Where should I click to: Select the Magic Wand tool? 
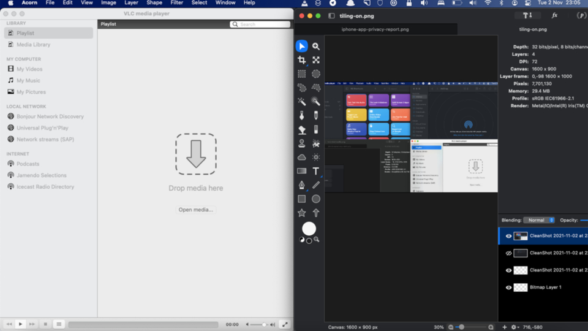(302, 102)
